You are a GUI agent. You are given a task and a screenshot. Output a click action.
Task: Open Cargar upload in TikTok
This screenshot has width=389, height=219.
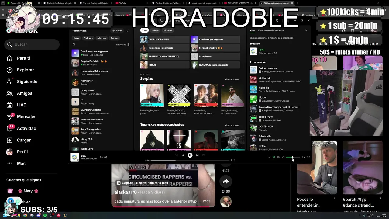tap(24, 140)
